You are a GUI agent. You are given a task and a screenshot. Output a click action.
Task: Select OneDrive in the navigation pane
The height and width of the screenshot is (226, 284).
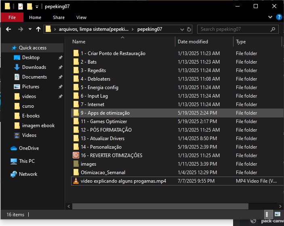point(29,148)
